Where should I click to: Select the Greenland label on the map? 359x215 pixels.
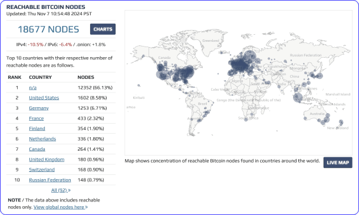pos(210,41)
